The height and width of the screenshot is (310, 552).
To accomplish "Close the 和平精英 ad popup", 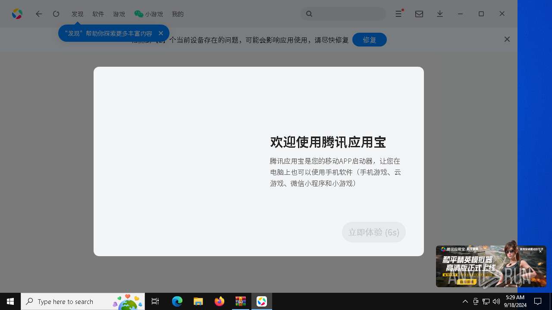I will tap(540, 251).
